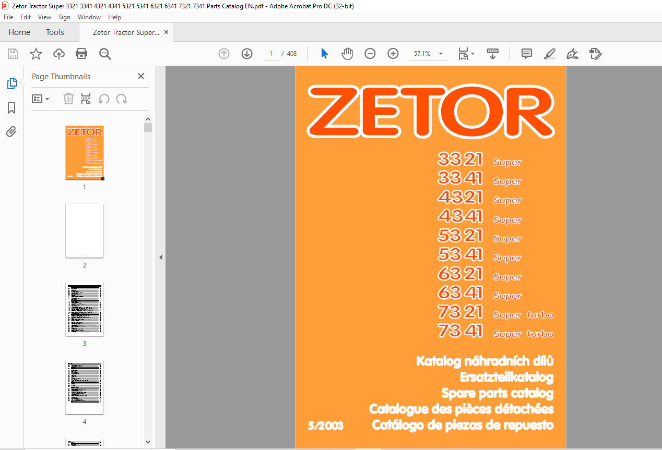Click 'Catálogo de piezas de repuesto' text
This screenshot has width=662, height=450.
pyautogui.click(x=463, y=425)
